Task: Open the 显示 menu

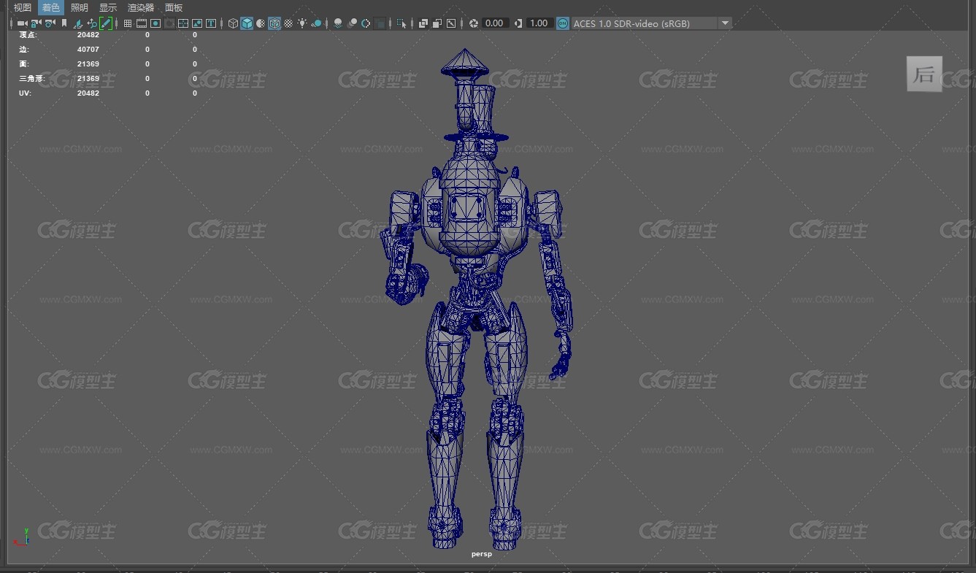Action: [108, 7]
